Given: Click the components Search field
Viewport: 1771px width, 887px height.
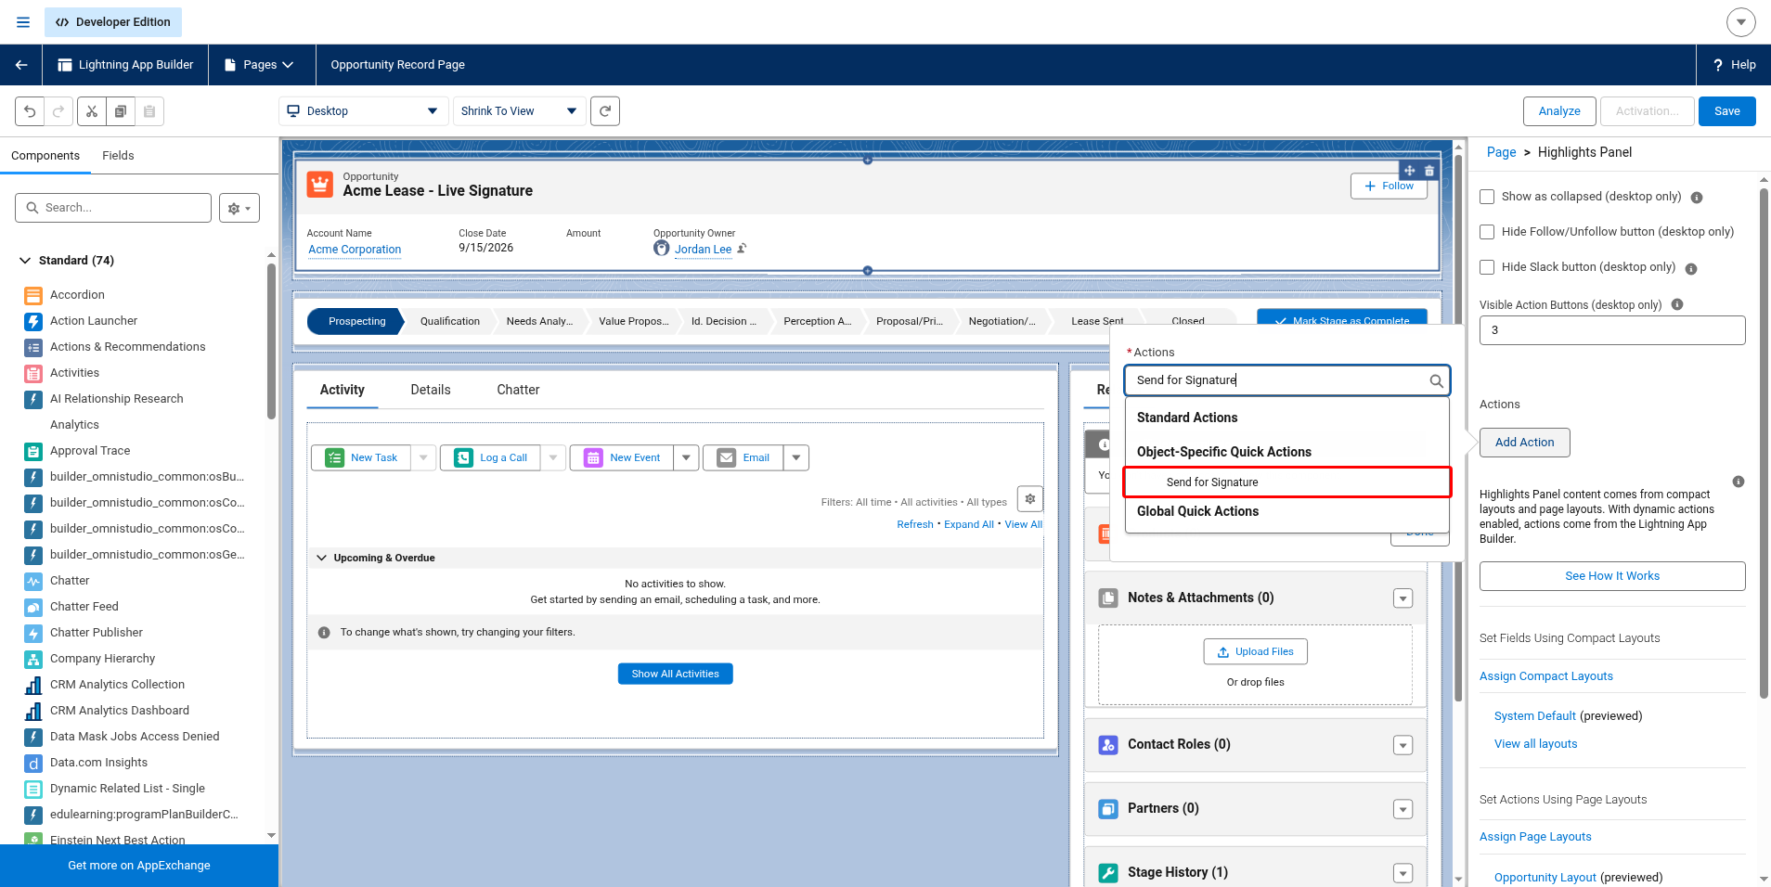Looking at the screenshot, I should [113, 208].
